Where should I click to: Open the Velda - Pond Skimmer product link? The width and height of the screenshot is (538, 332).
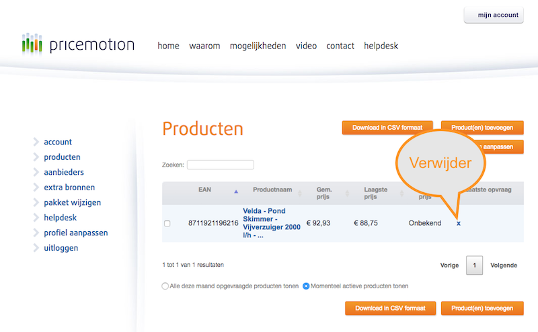click(x=272, y=223)
